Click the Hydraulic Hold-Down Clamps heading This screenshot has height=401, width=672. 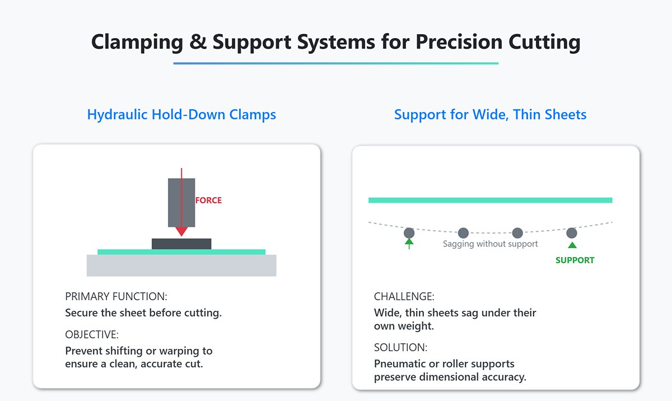pyautogui.click(x=181, y=115)
